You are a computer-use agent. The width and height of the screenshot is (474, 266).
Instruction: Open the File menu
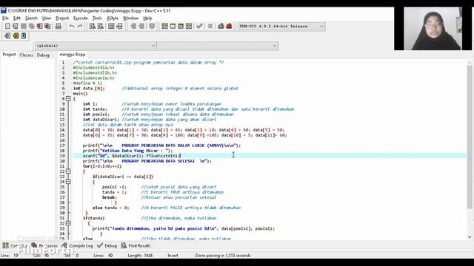(5, 18)
